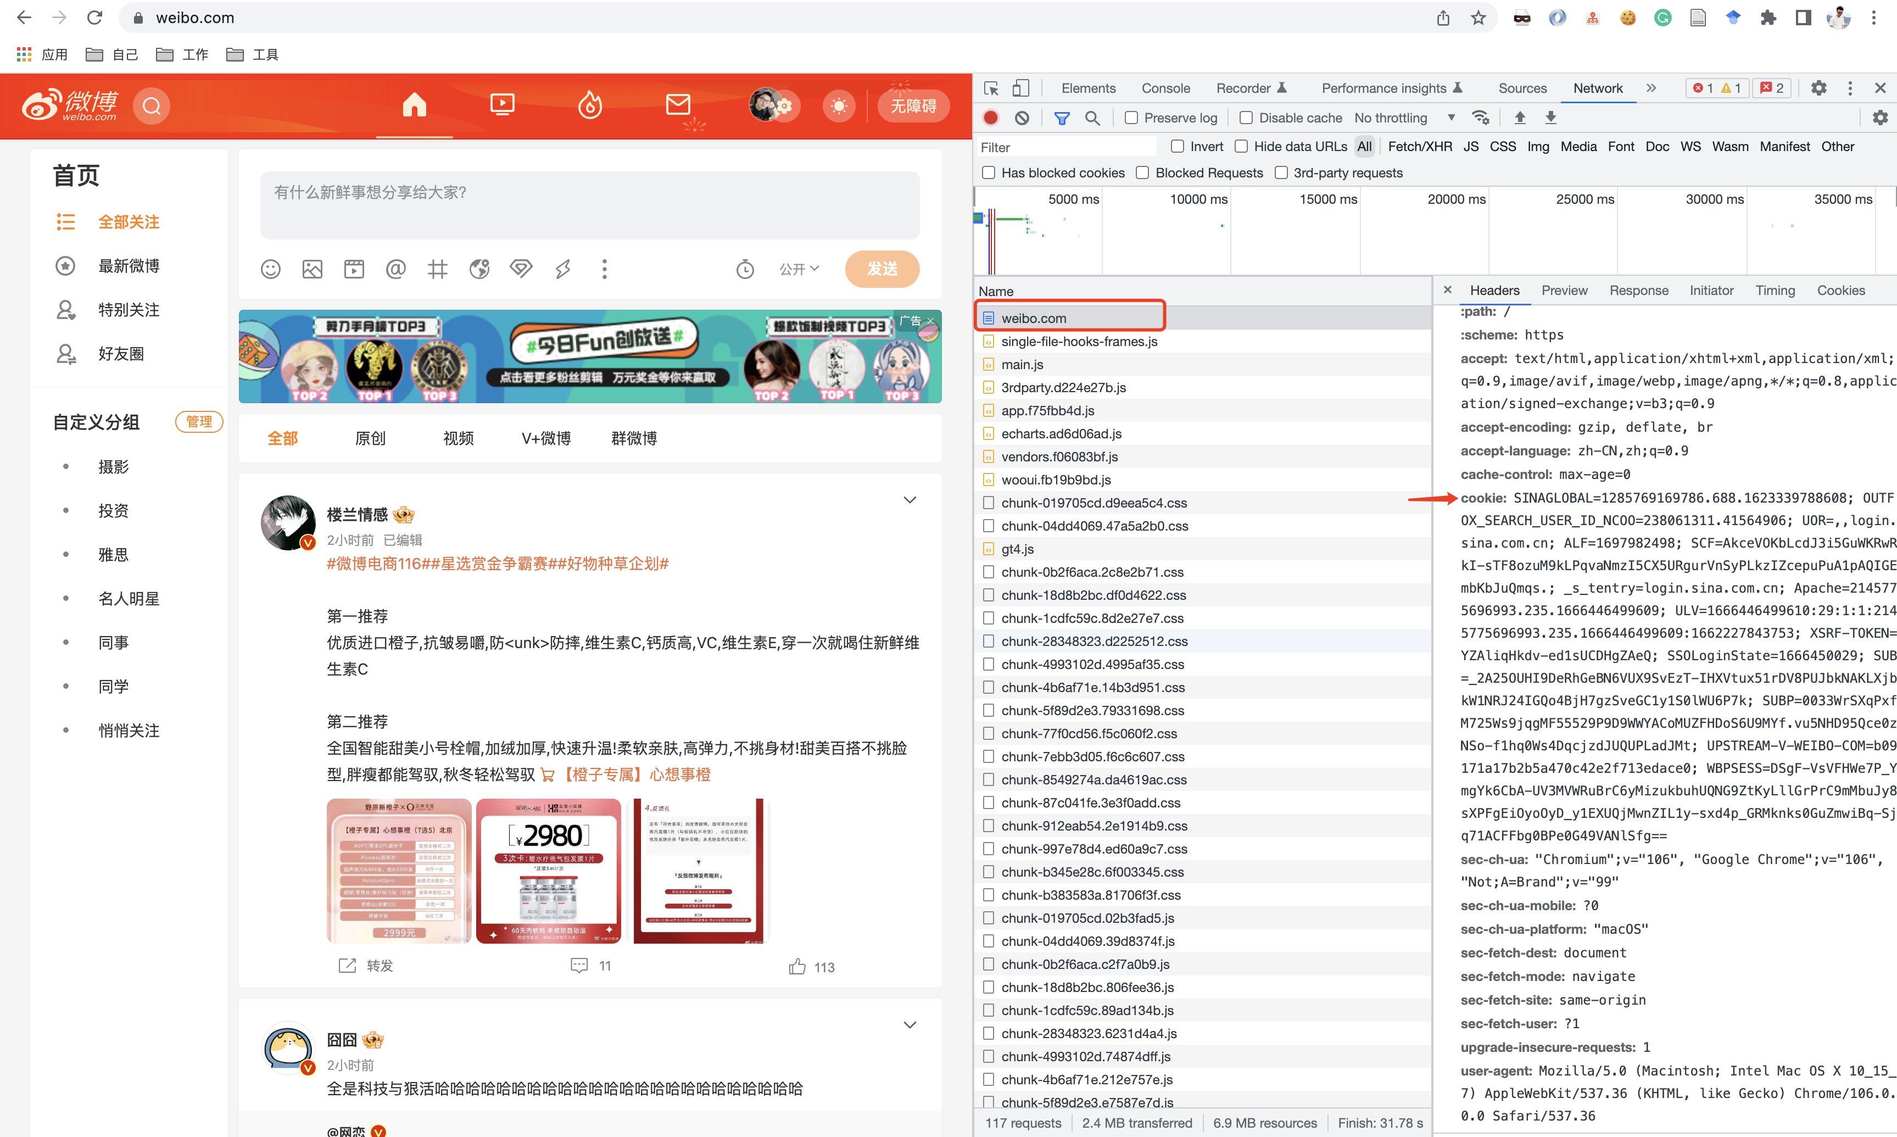Click the hashtag topic icon in the composer
This screenshot has height=1137, width=1897.
(437, 269)
